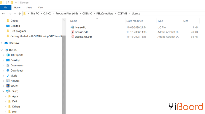Image resolution: width=205 pixels, height=114 pixels.
Task: Open the Share ribbon tab
Action: [29, 8]
